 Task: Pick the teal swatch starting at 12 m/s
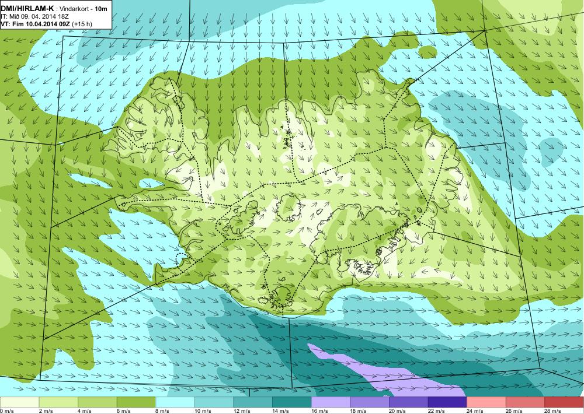(253, 402)
